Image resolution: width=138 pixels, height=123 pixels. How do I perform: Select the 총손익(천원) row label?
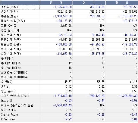(9, 7)
